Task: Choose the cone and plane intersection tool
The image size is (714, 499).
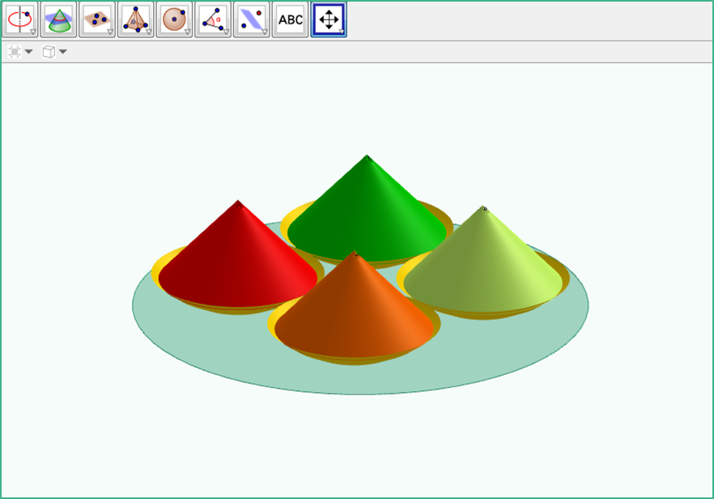Action: click(x=59, y=19)
